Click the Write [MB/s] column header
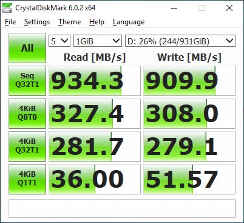The height and width of the screenshot is (223, 244). coord(189,57)
